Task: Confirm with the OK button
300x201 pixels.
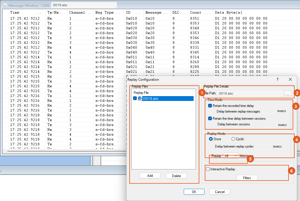Action: pos(194,192)
